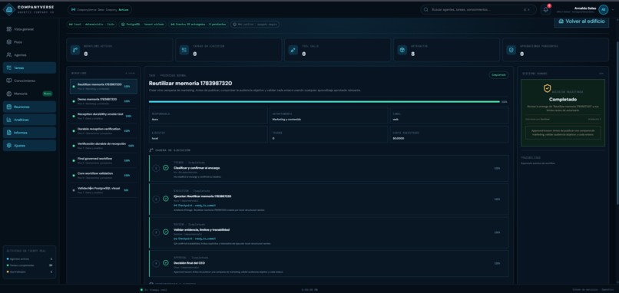Click the Coste registrado value $0.0000
Screen dimensions: 619x293
(399, 138)
